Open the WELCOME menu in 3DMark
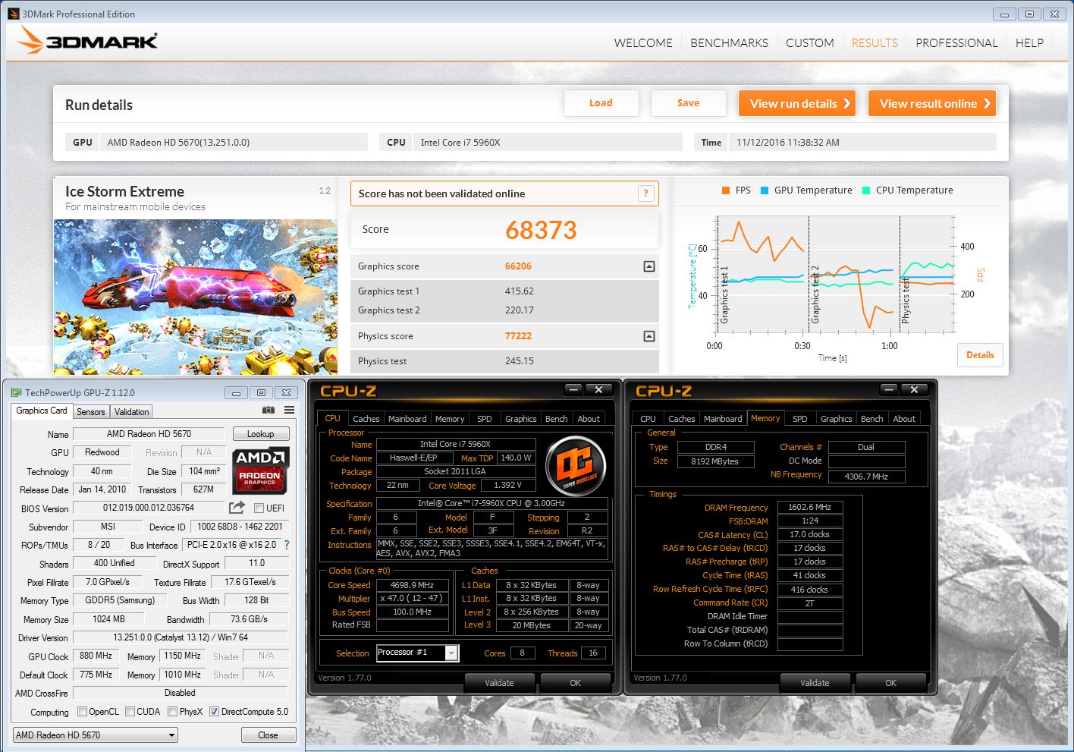Screen dimensions: 1074x752 (643, 43)
